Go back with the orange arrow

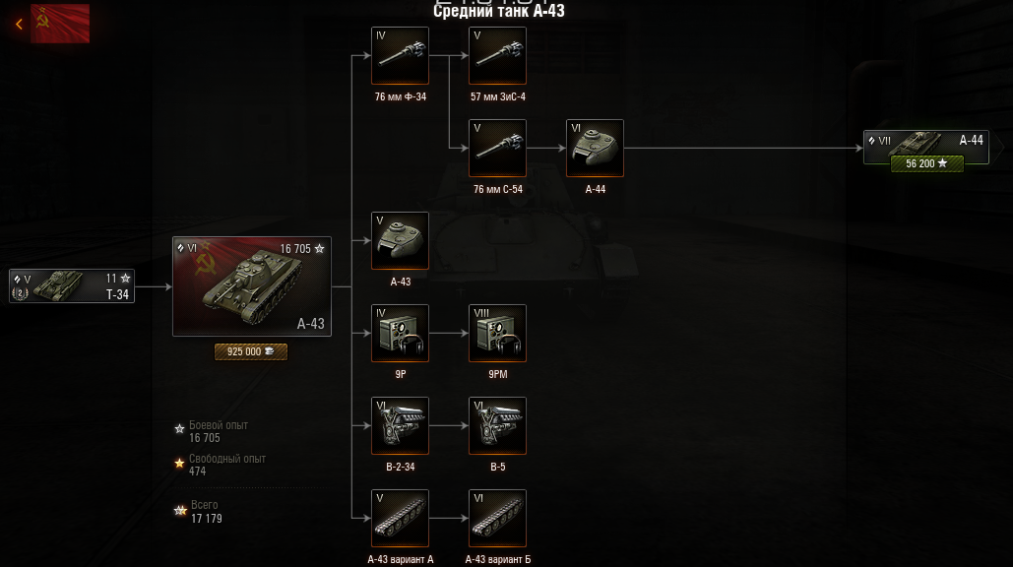pyautogui.click(x=19, y=24)
